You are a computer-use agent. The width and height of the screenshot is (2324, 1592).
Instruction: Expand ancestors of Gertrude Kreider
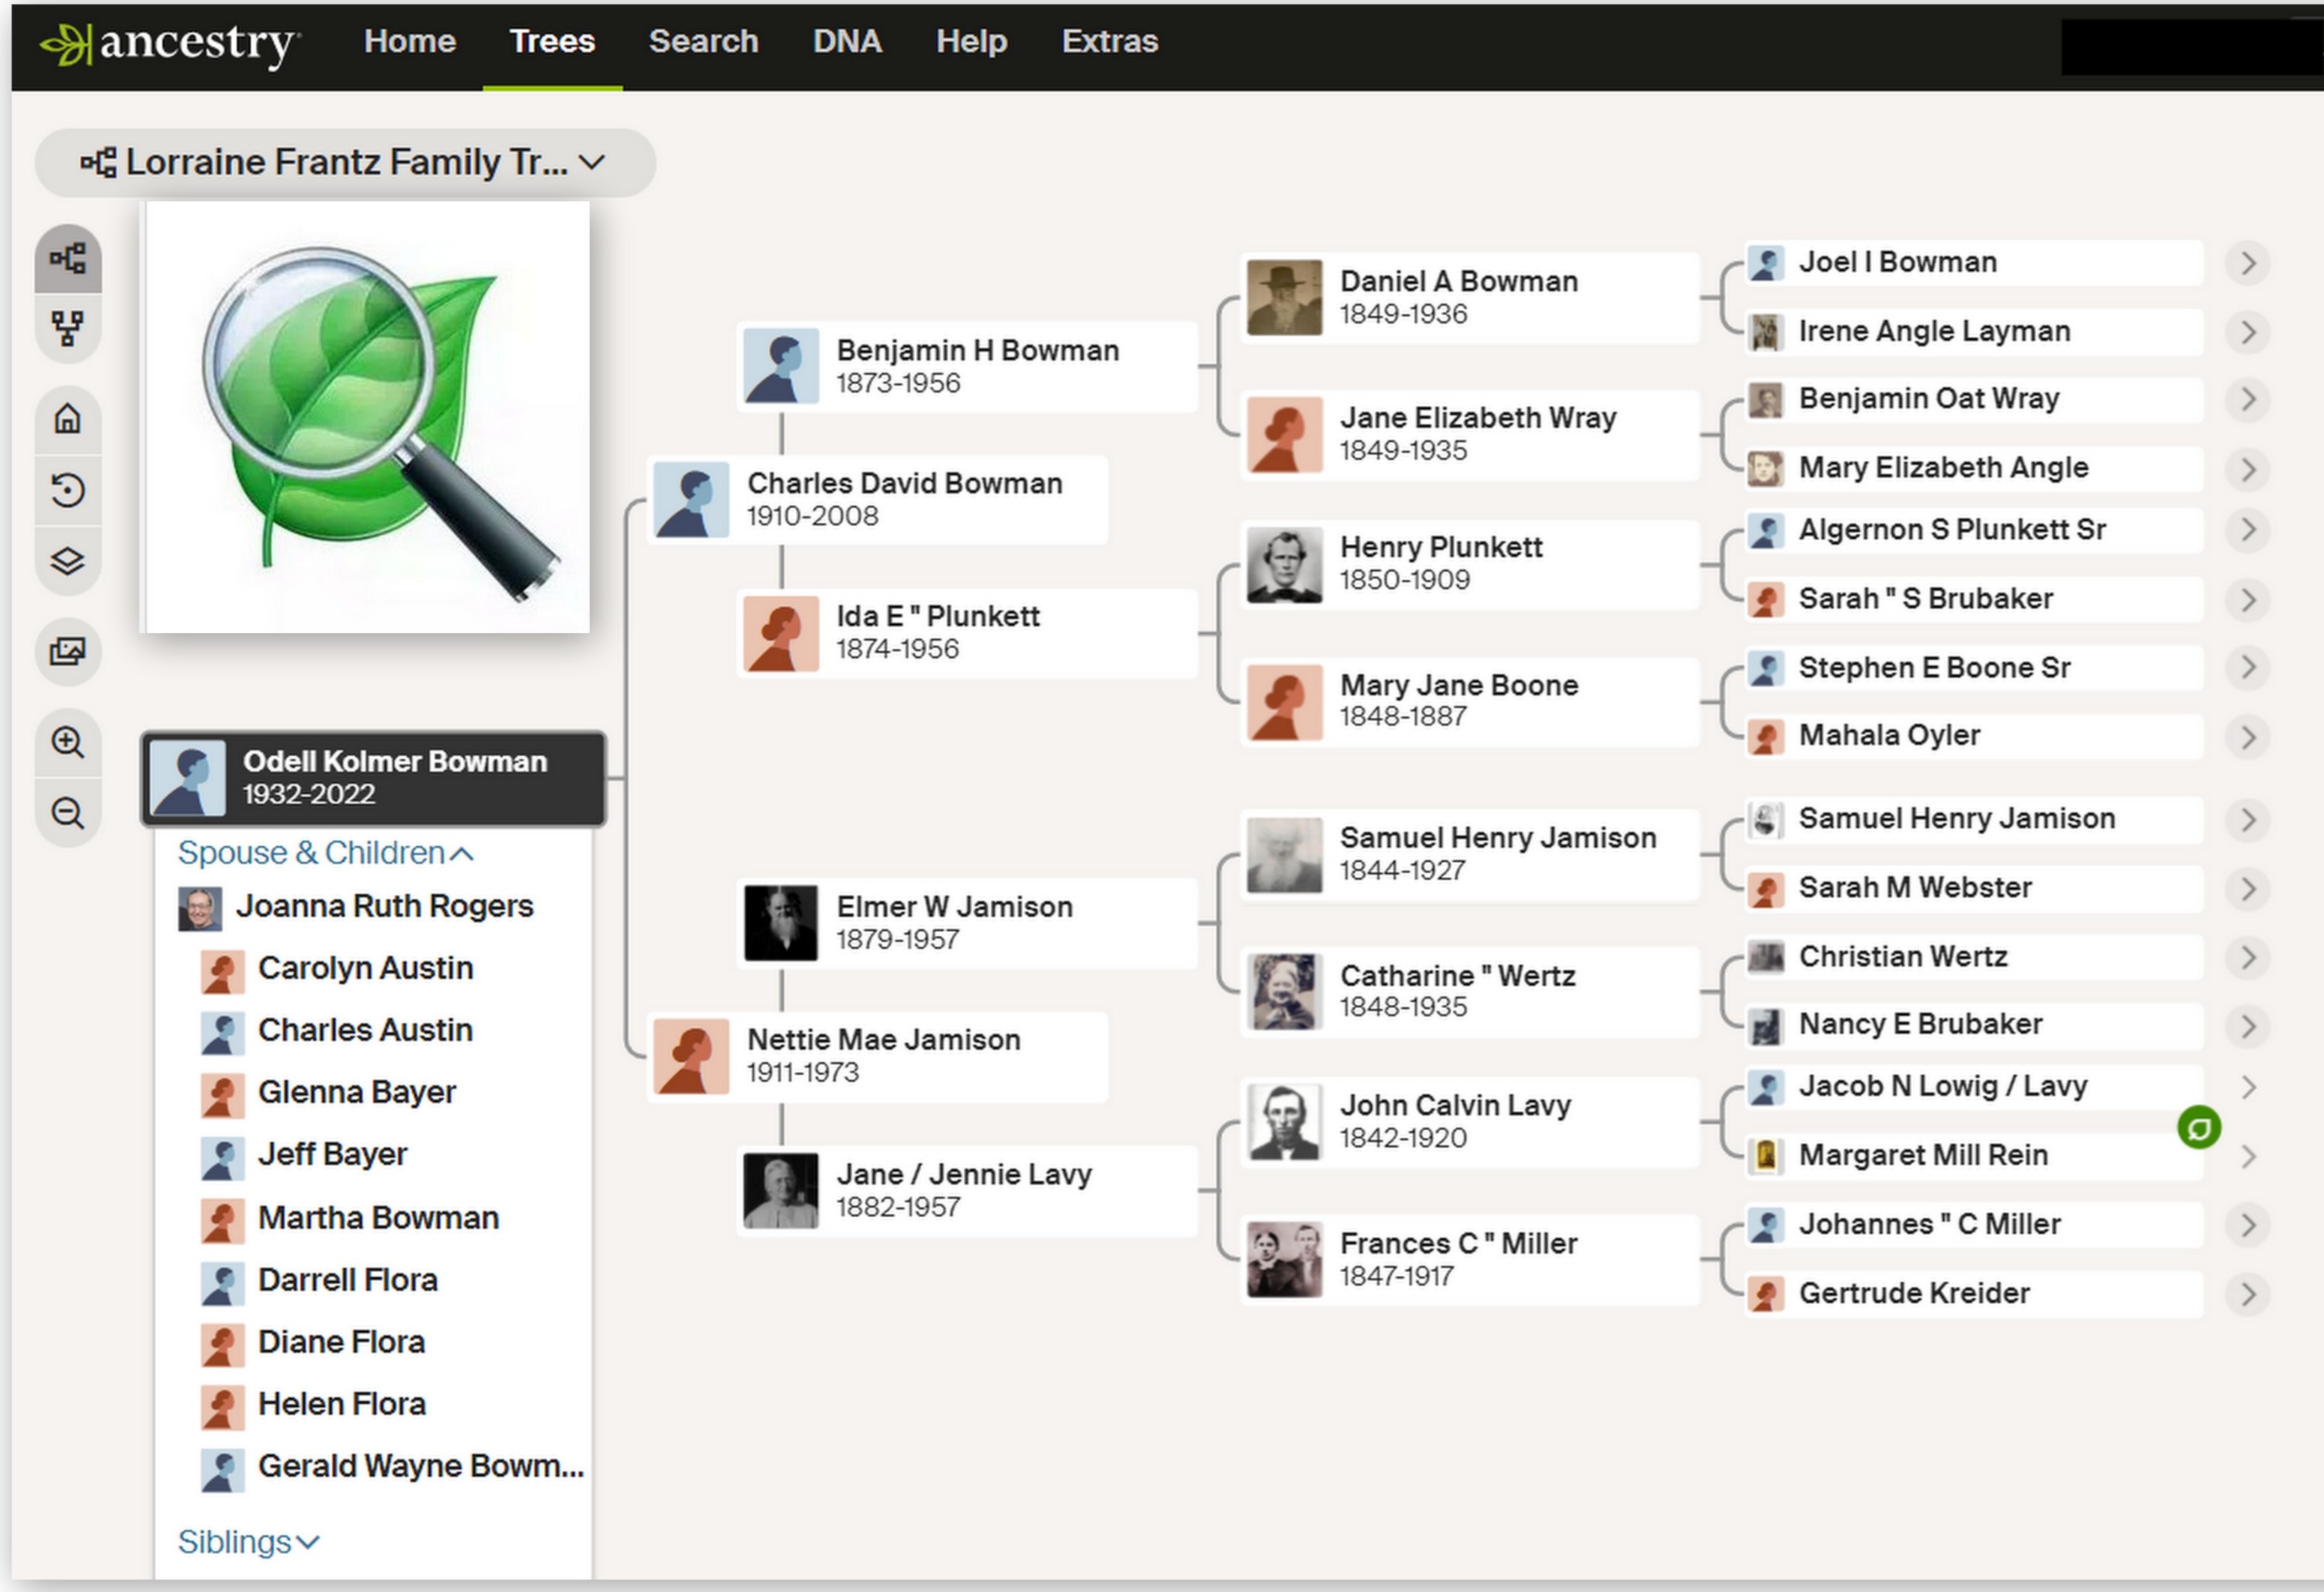(x=2247, y=1294)
